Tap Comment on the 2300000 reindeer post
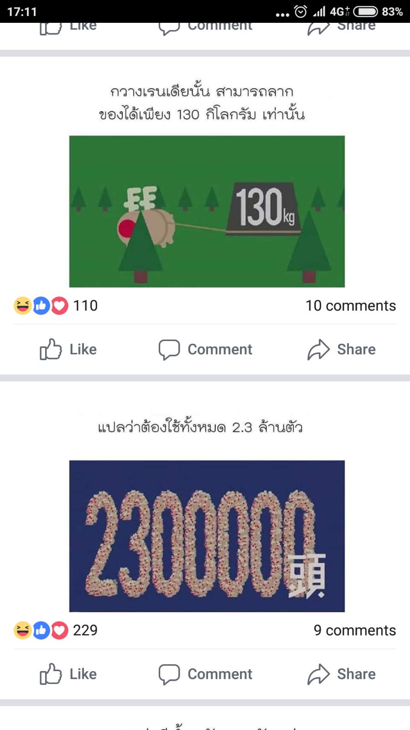The image size is (410, 730). pos(205,674)
